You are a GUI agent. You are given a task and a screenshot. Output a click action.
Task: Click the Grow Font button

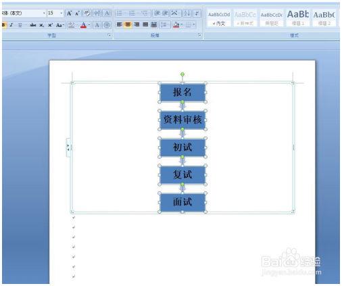tap(69, 14)
